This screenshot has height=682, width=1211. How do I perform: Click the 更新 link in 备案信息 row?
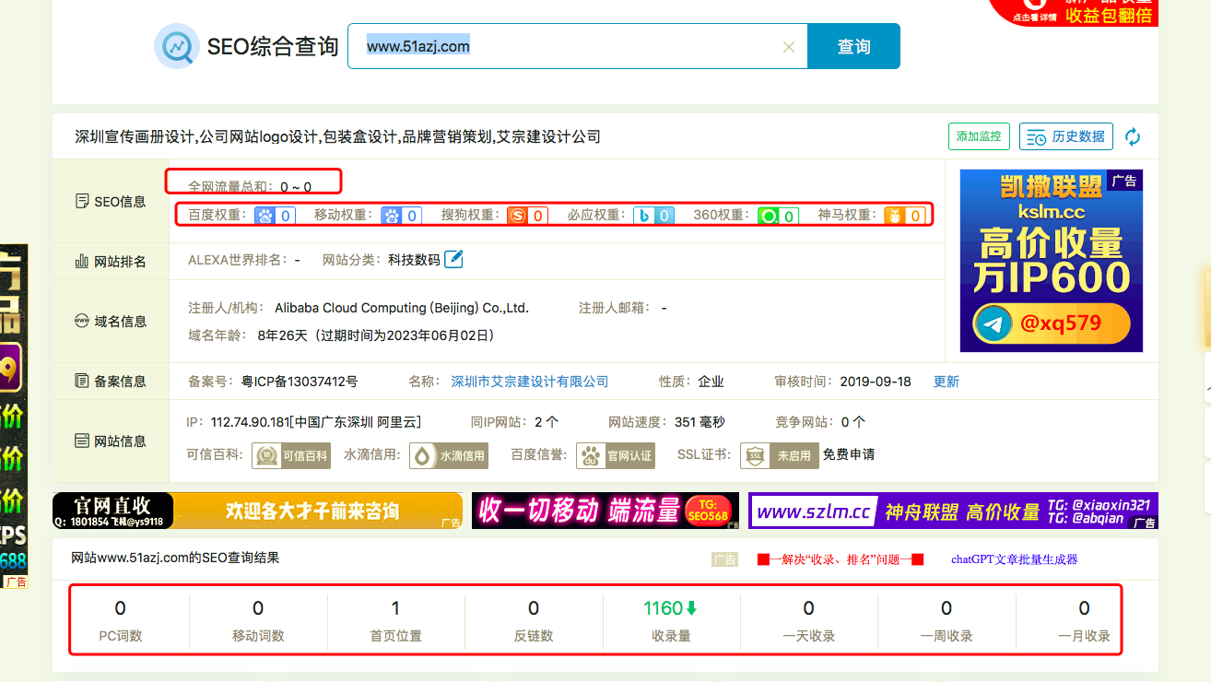(946, 381)
